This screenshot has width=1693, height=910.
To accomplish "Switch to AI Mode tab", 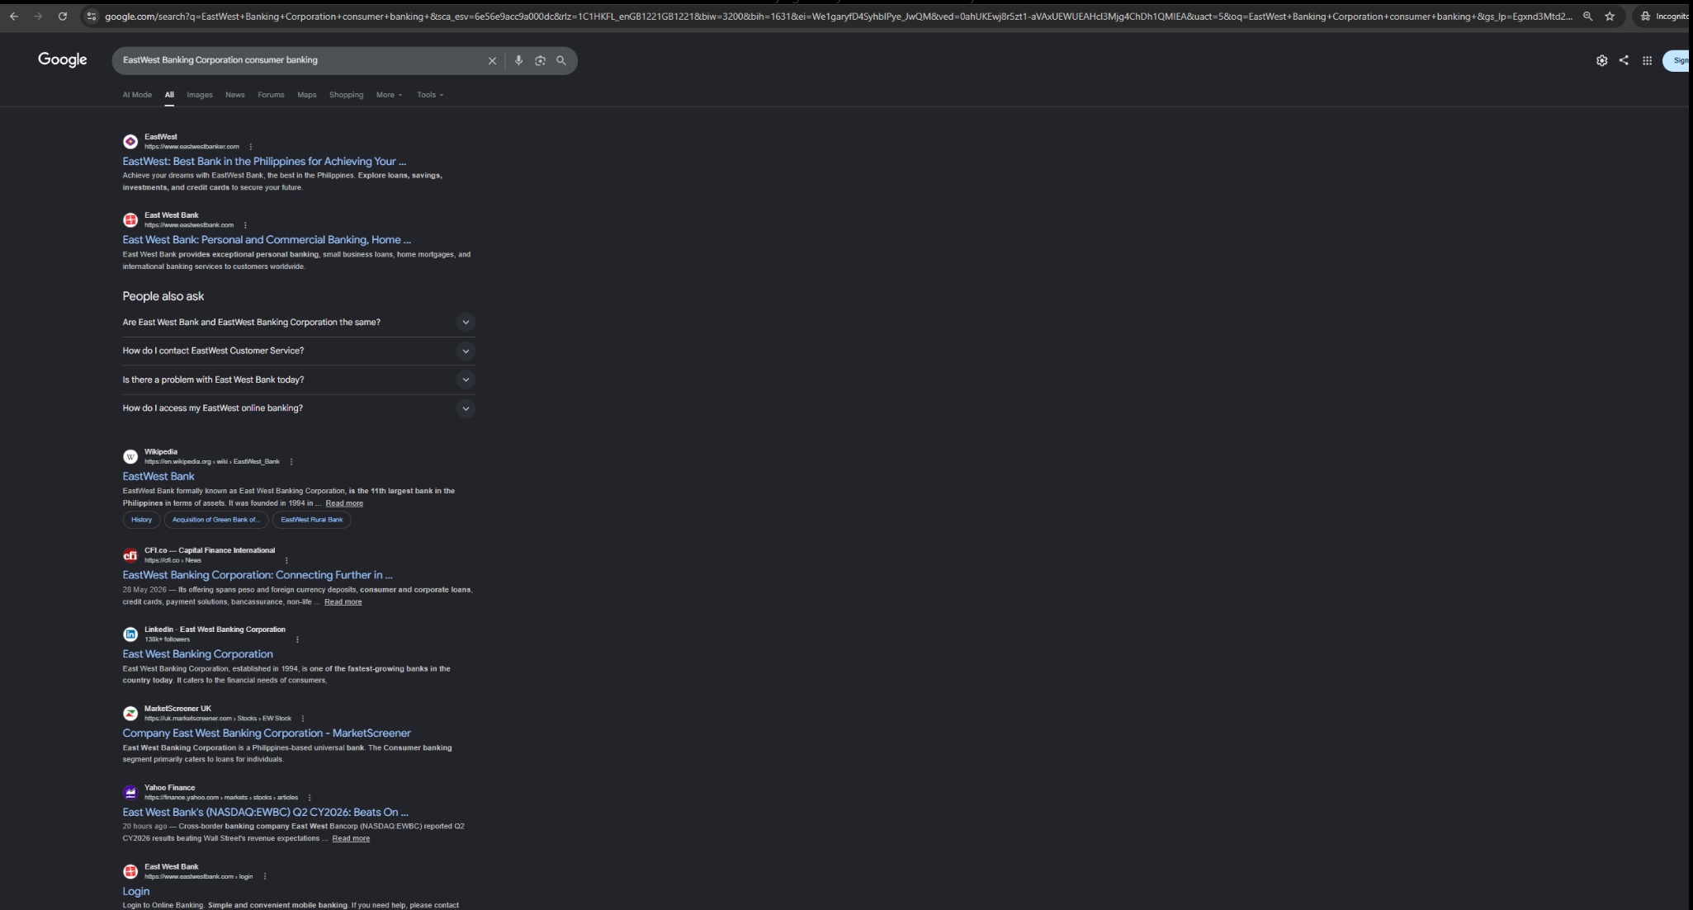I will [x=137, y=95].
